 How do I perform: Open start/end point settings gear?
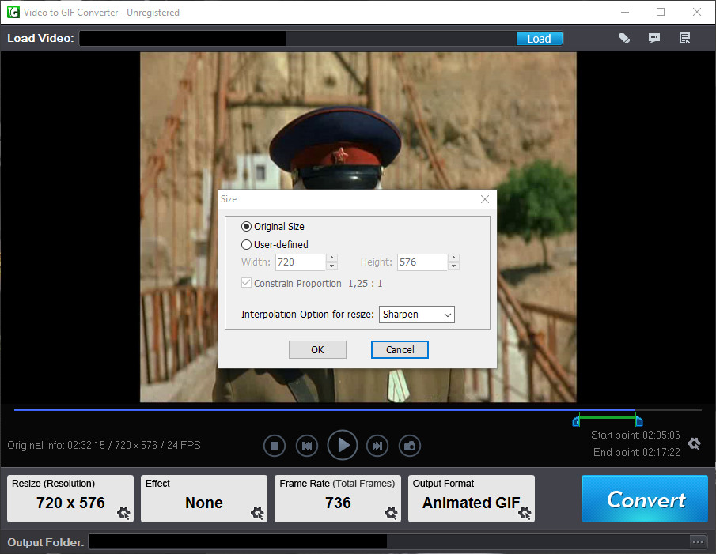[x=694, y=443]
